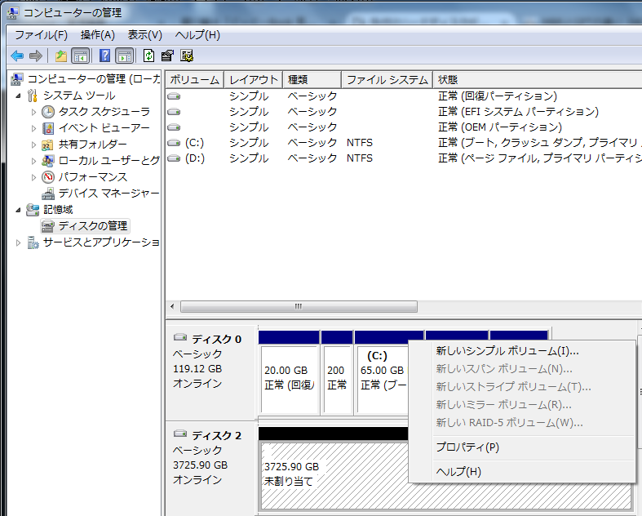The image size is (642, 516).
Task: Click the Properties toolbar icon
Action: [167, 56]
